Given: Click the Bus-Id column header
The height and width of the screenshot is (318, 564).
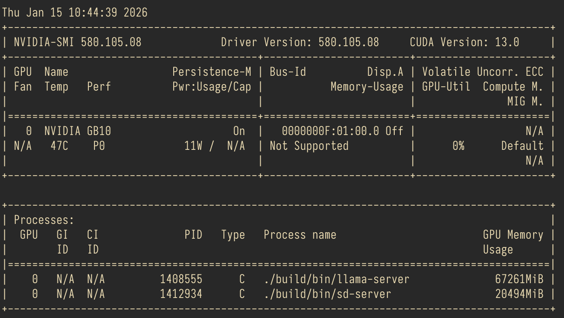Looking at the screenshot, I should tap(288, 72).
